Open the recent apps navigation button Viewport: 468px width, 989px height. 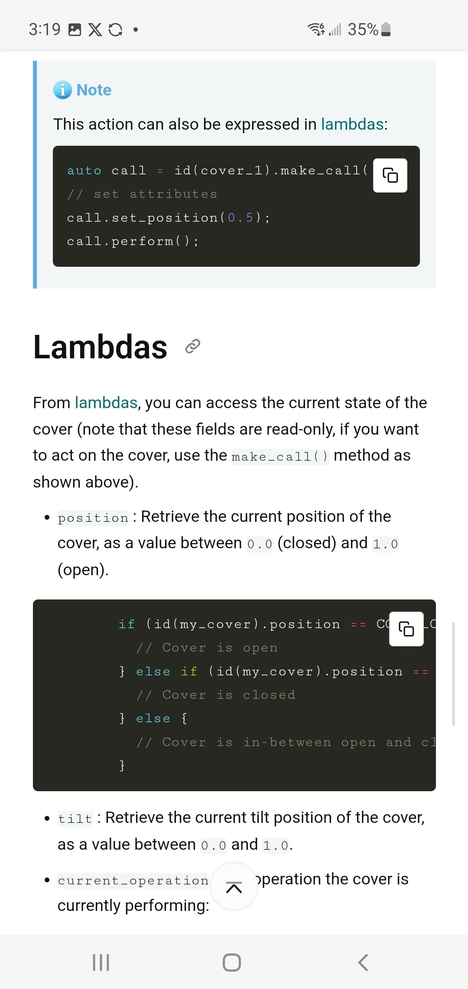101,962
